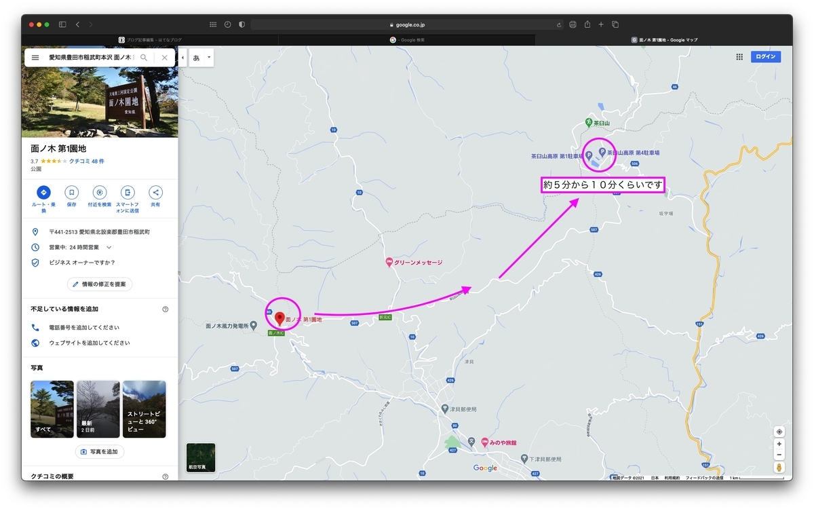This screenshot has height=509, width=814.
Task: Toggle the Safari sidebar
Action: pos(62,24)
